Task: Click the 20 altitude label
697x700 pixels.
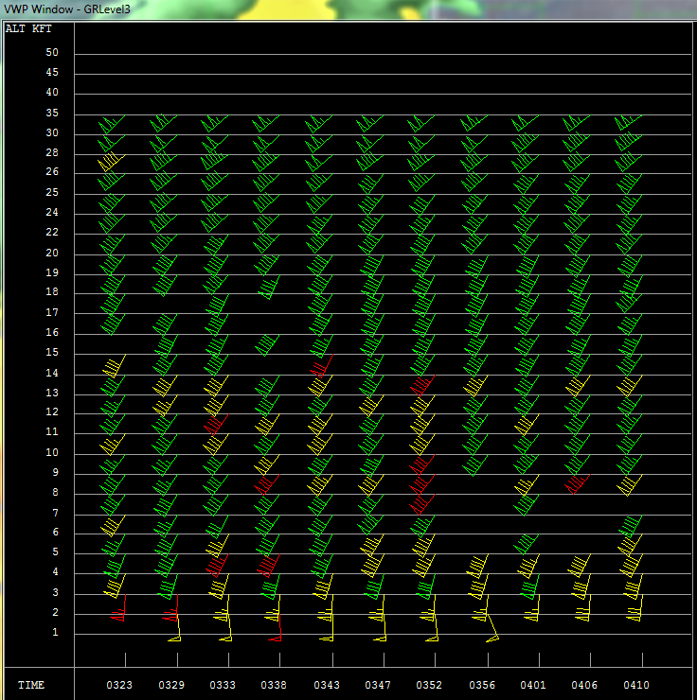Action: 52,253
